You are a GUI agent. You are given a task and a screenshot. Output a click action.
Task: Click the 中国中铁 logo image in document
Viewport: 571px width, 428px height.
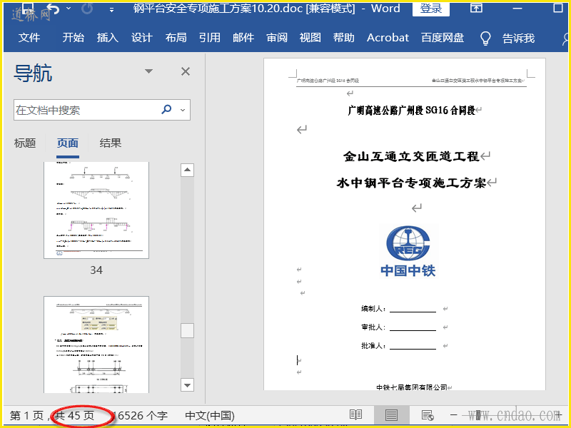click(x=408, y=250)
